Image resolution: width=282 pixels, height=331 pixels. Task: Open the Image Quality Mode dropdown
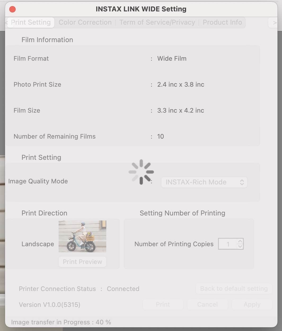204,182
